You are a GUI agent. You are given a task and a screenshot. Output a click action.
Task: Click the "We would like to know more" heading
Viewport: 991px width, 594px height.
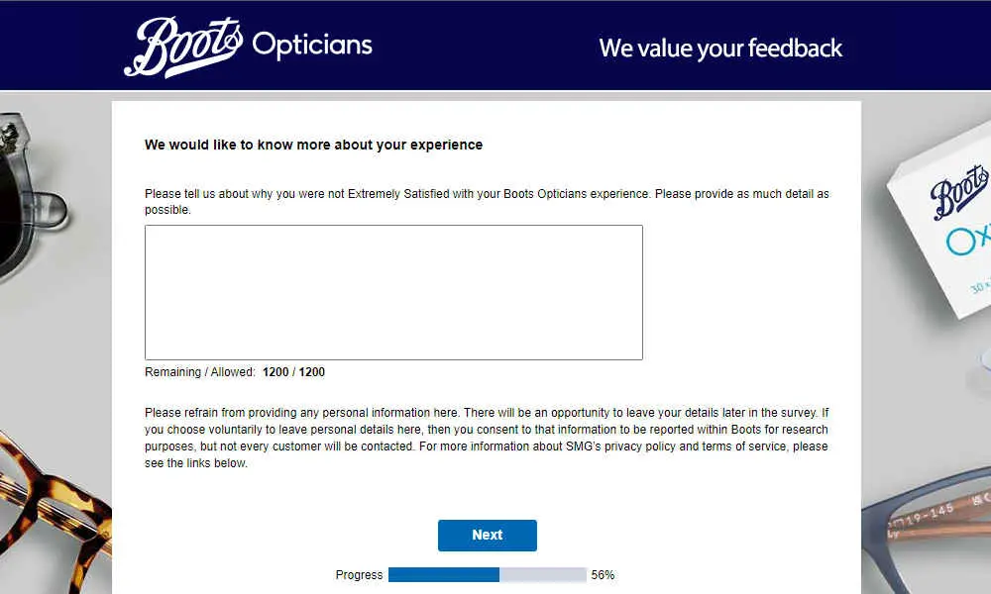point(313,145)
